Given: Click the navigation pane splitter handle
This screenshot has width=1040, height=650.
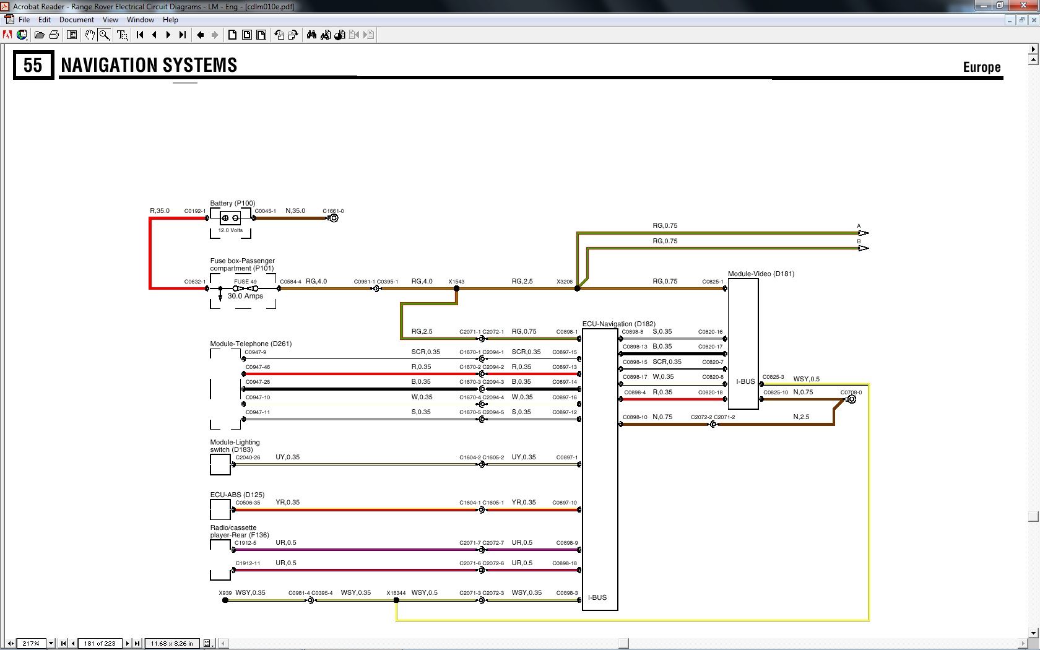Looking at the screenshot, I should (10, 643).
